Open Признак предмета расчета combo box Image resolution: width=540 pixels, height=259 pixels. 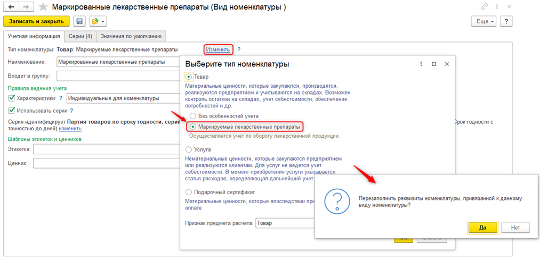point(285,223)
